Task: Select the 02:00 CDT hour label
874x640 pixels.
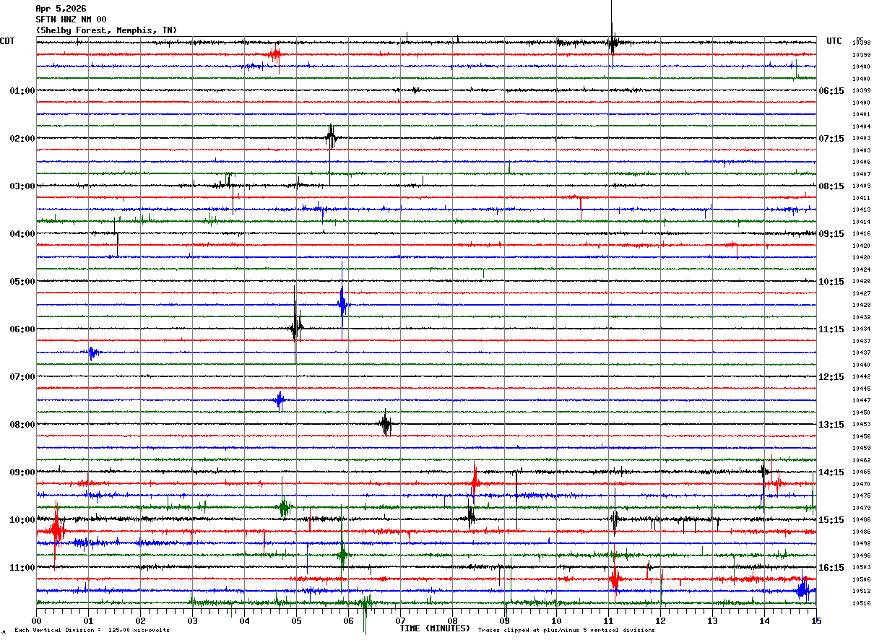Action: 22,139
